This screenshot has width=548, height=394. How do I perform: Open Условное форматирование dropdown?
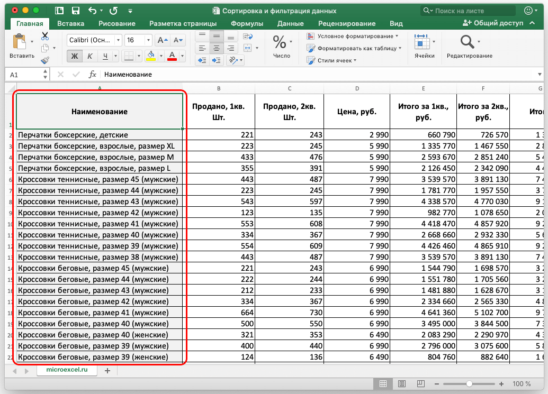point(354,36)
